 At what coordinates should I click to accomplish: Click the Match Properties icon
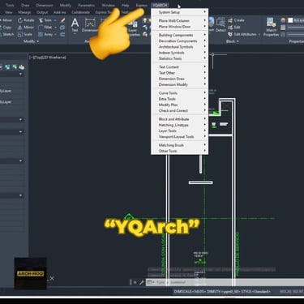[271, 25]
